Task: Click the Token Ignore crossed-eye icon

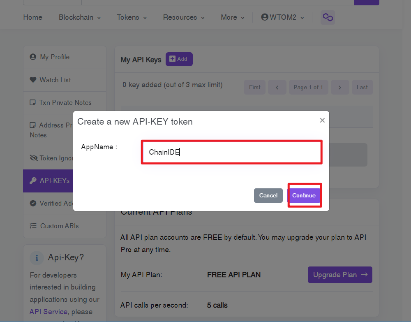Action: click(x=34, y=158)
